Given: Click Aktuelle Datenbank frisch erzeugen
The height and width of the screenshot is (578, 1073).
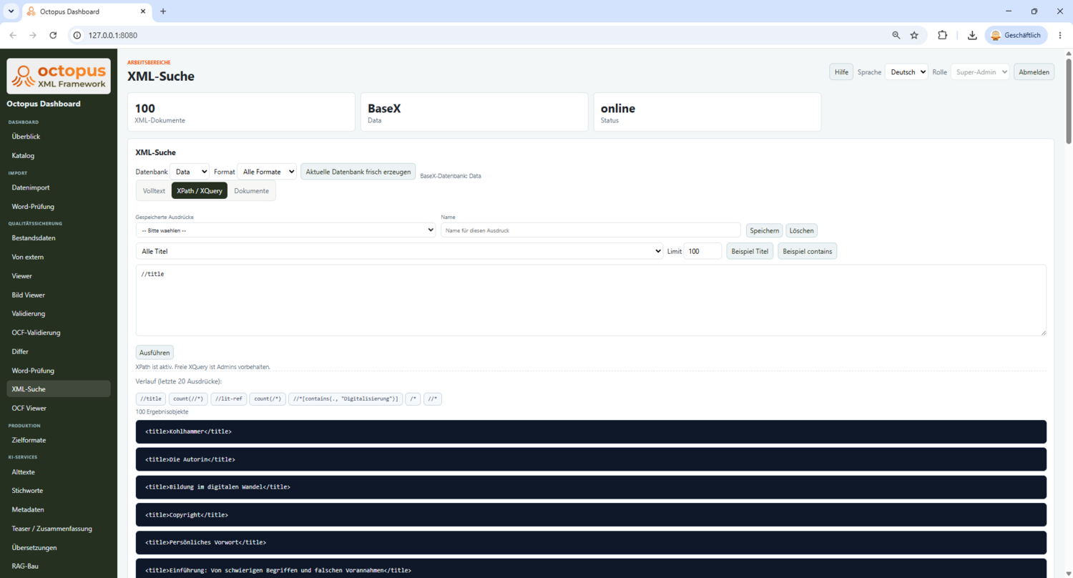Looking at the screenshot, I should [x=358, y=172].
